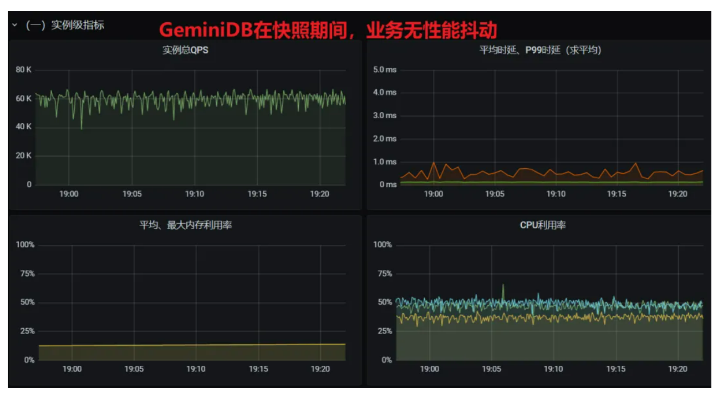Click the 19:15 tick in memory utilization panel
The image size is (718, 393).
click(258, 369)
